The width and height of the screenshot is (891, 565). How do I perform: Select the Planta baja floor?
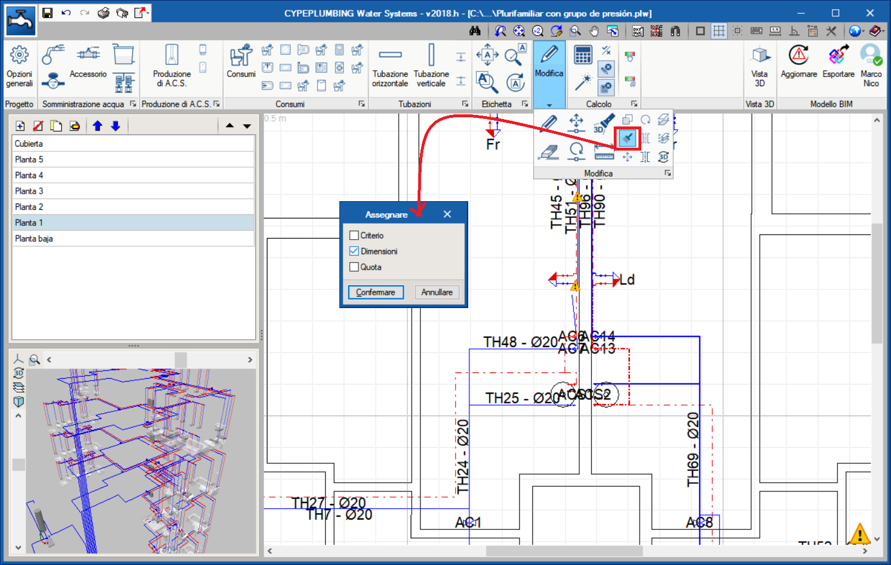point(133,239)
